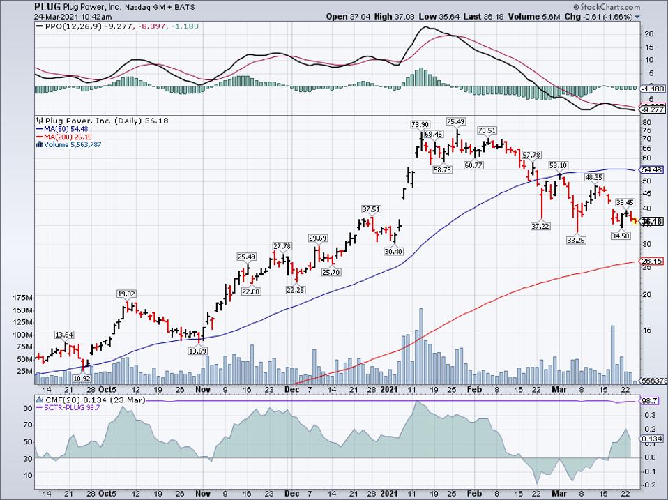Image resolution: width=668 pixels, height=500 pixels.
Task: Click the 68.45 price label
Action: [x=434, y=134]
